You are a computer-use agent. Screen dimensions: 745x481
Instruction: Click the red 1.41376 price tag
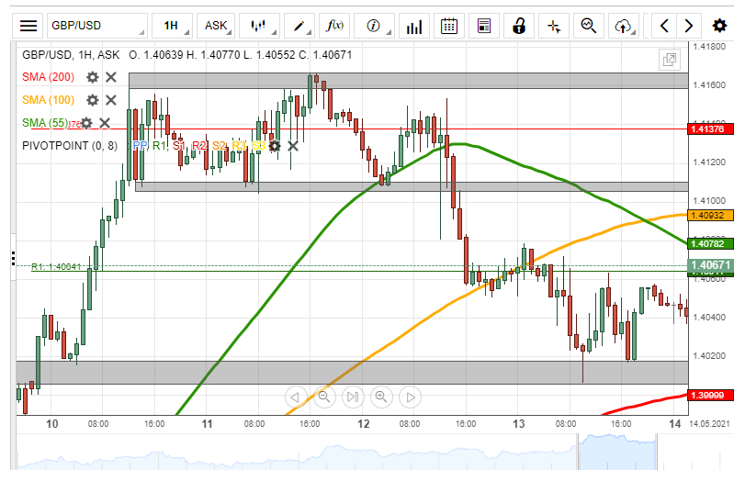[711, 129]
